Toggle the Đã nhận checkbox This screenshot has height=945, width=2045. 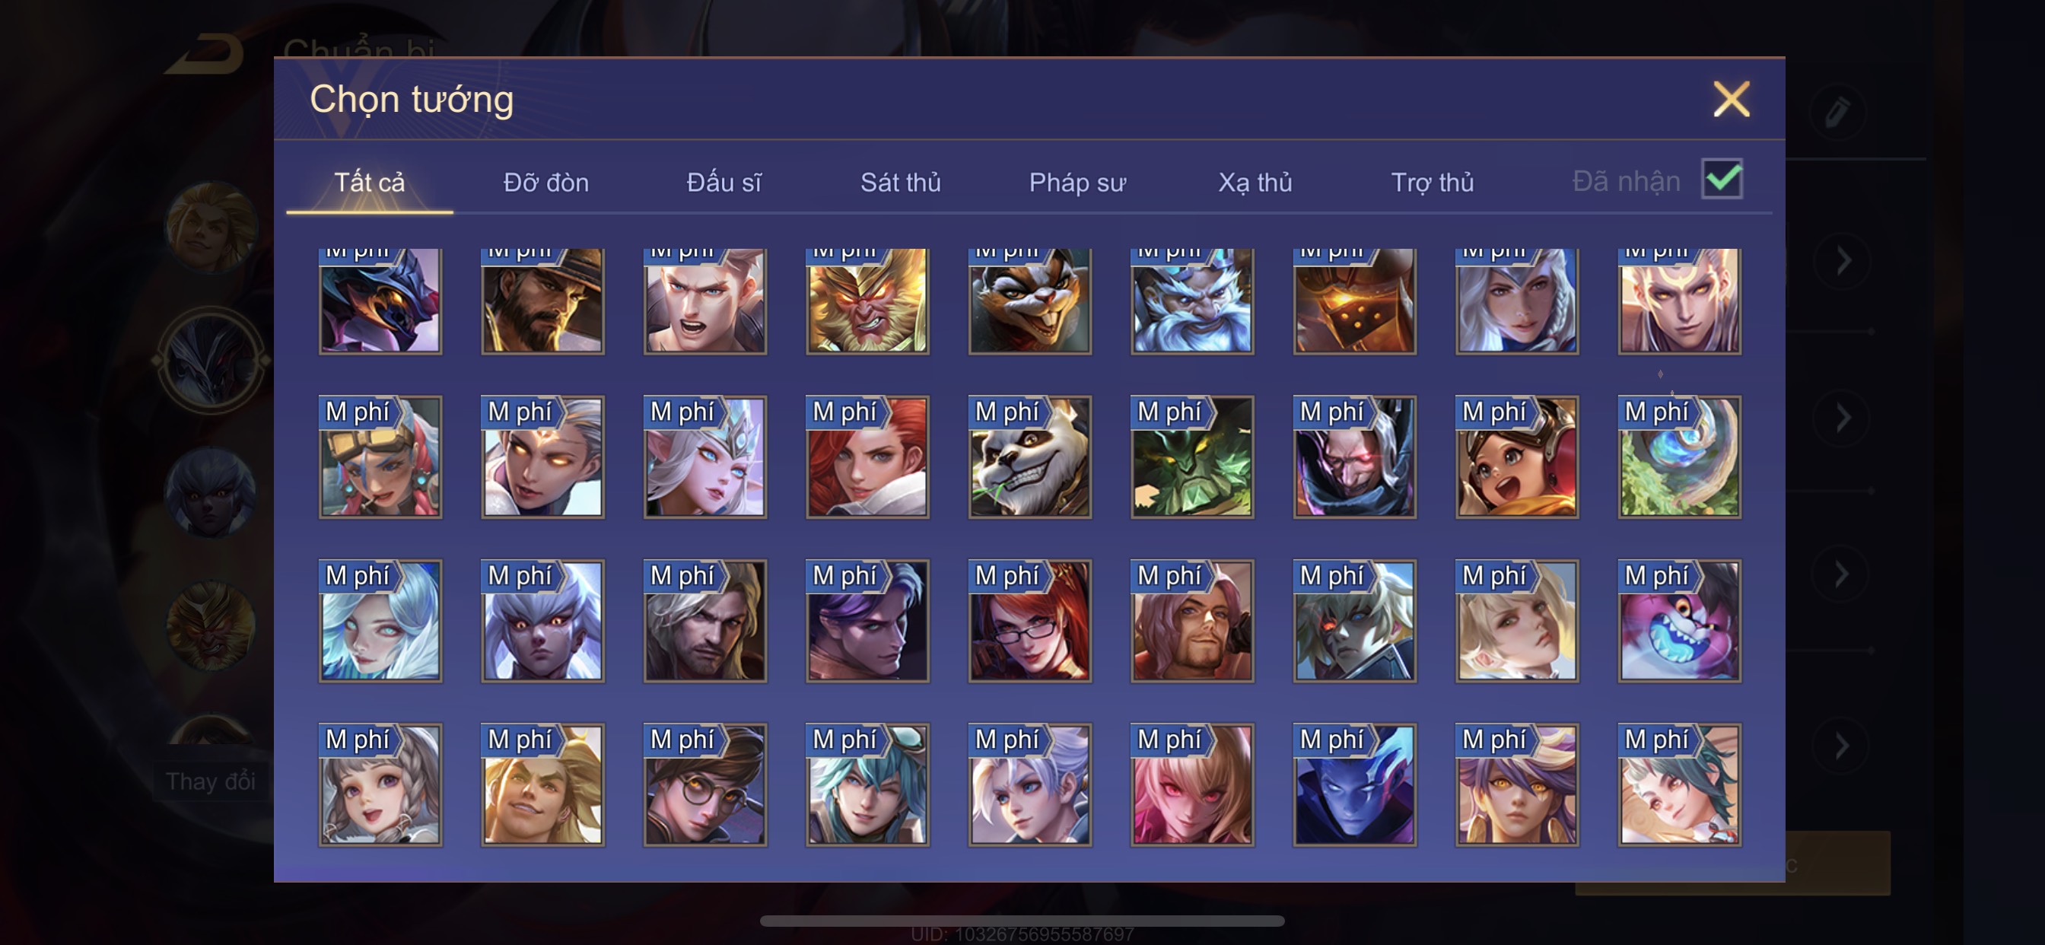[x=1721, y=179]
